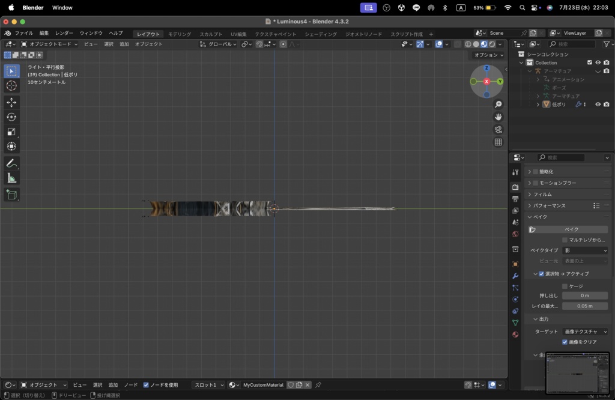
Task: Select the Scale tool
Action: (x=11, y=132)
